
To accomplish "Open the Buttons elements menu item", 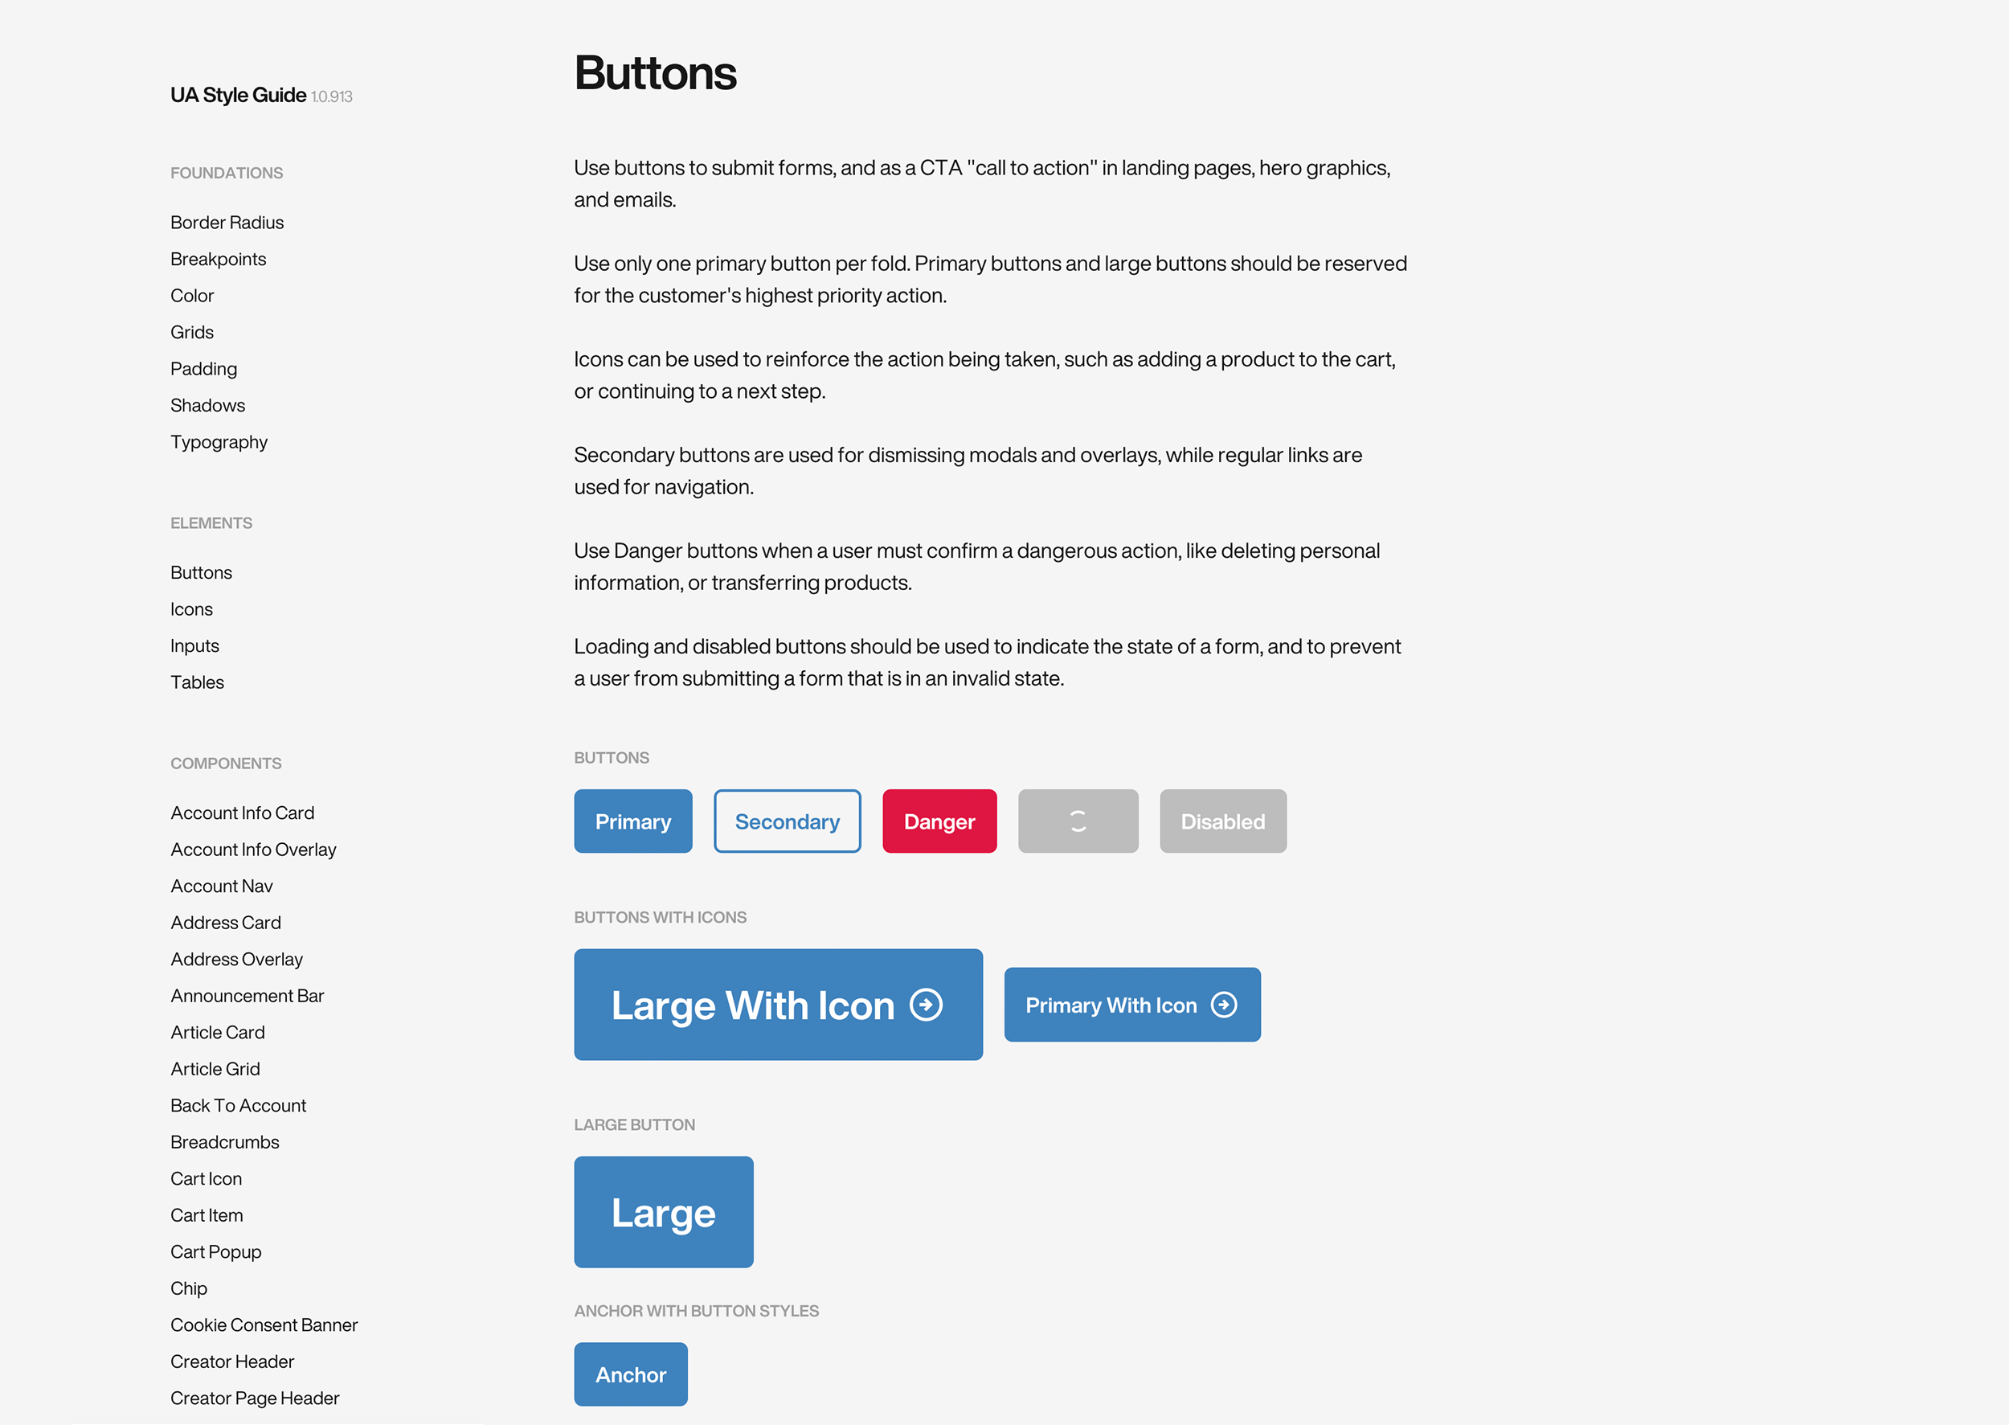I will [200, 572].
